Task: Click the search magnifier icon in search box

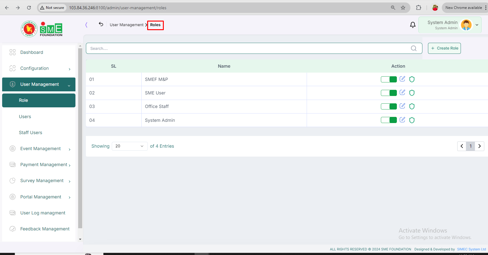Action: point(414,48)
